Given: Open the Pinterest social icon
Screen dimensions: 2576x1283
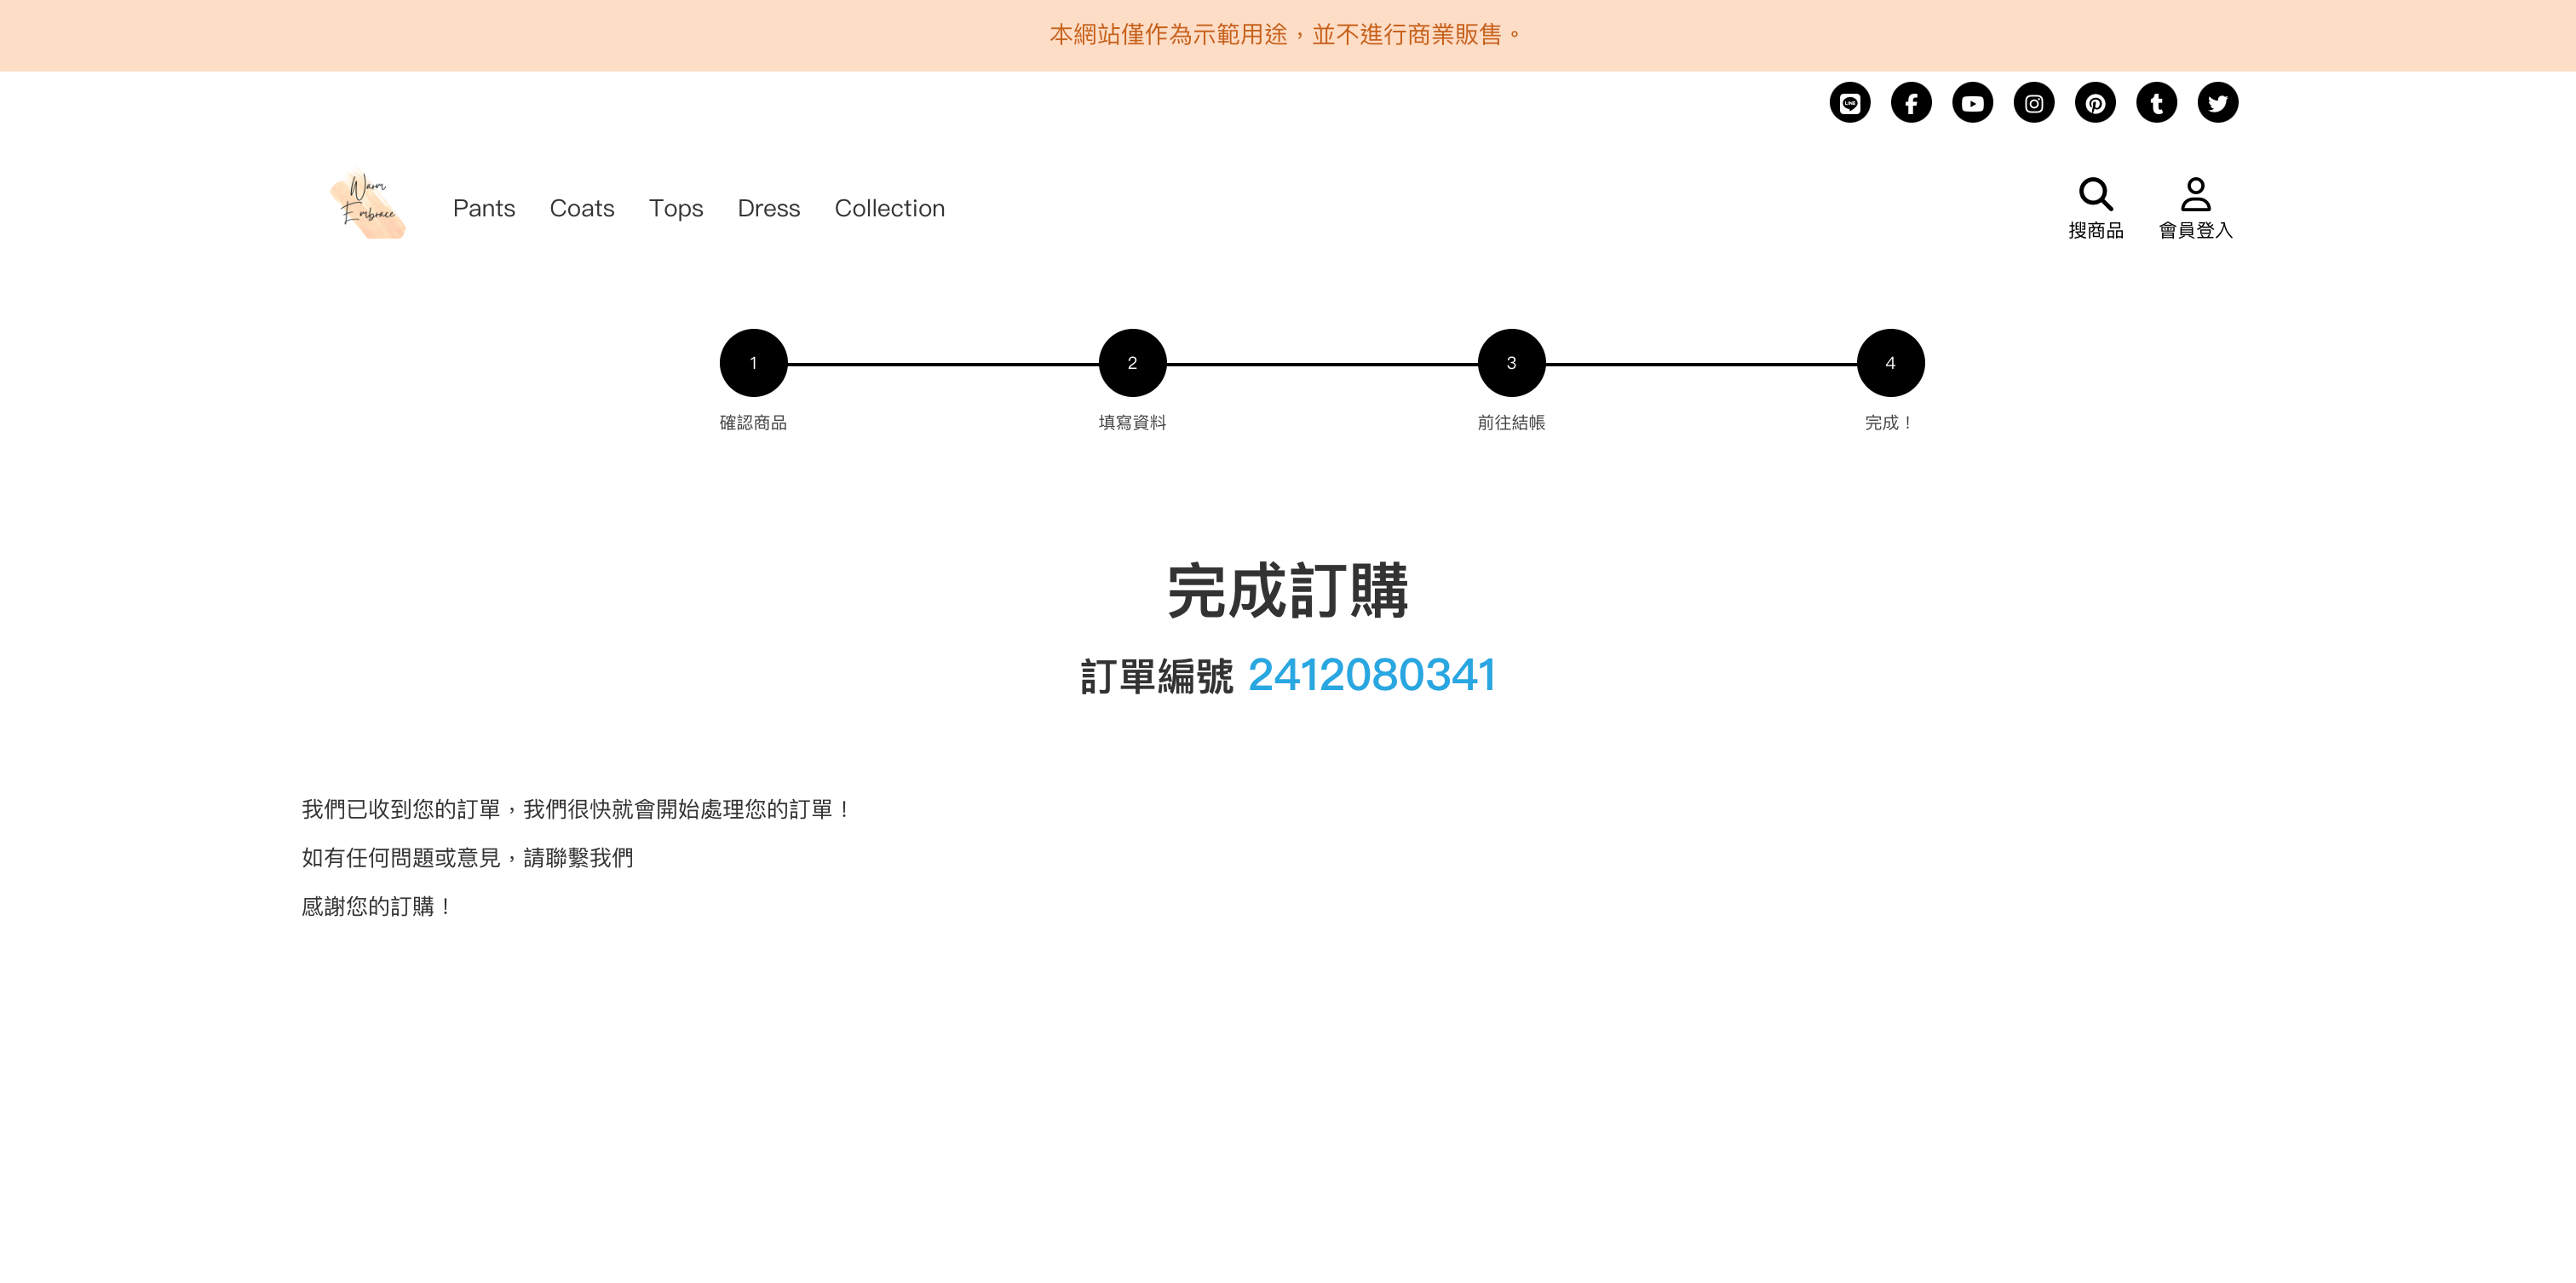Looking at the screenshot, I should [x=2094, y=103].
